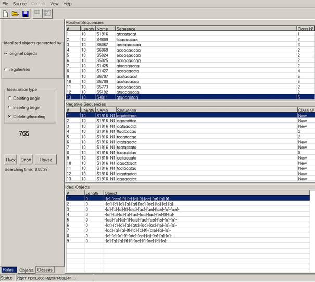Viewport: 315px width, 282px height.
Task: Switch to the Rules tab
Action: [x=8, y=270]
